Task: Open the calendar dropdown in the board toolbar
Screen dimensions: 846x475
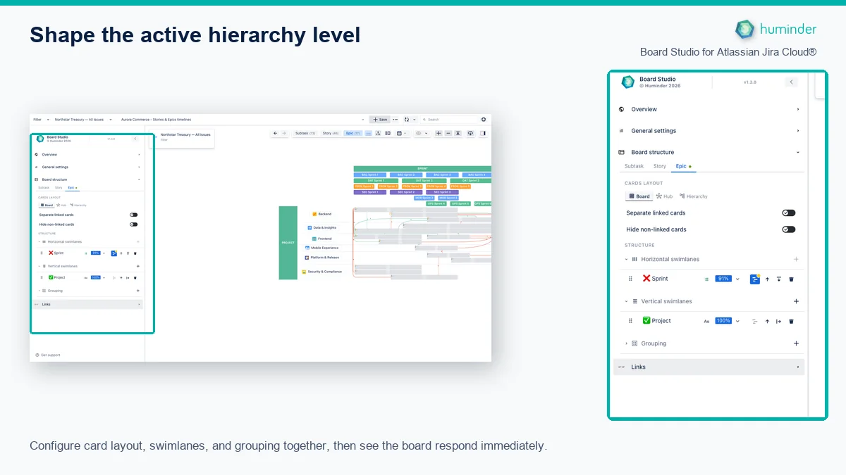Action: tap(400, 133)
